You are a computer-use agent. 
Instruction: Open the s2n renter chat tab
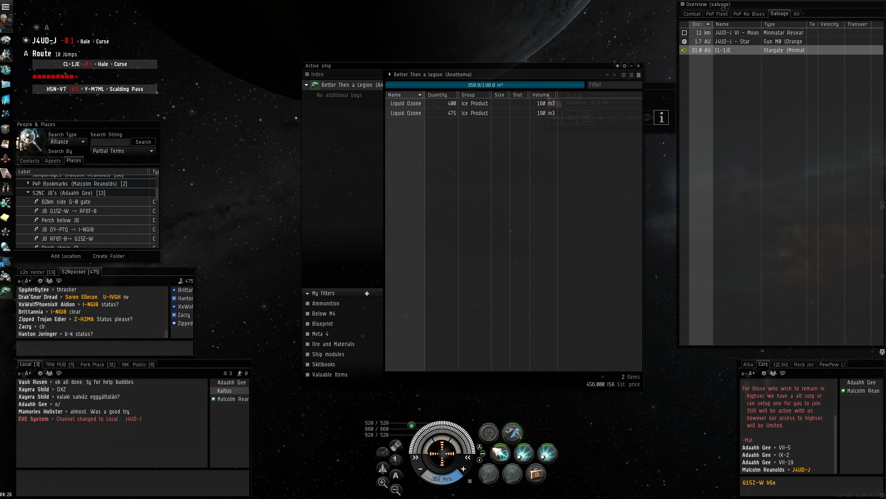click(x=37, y=272)
